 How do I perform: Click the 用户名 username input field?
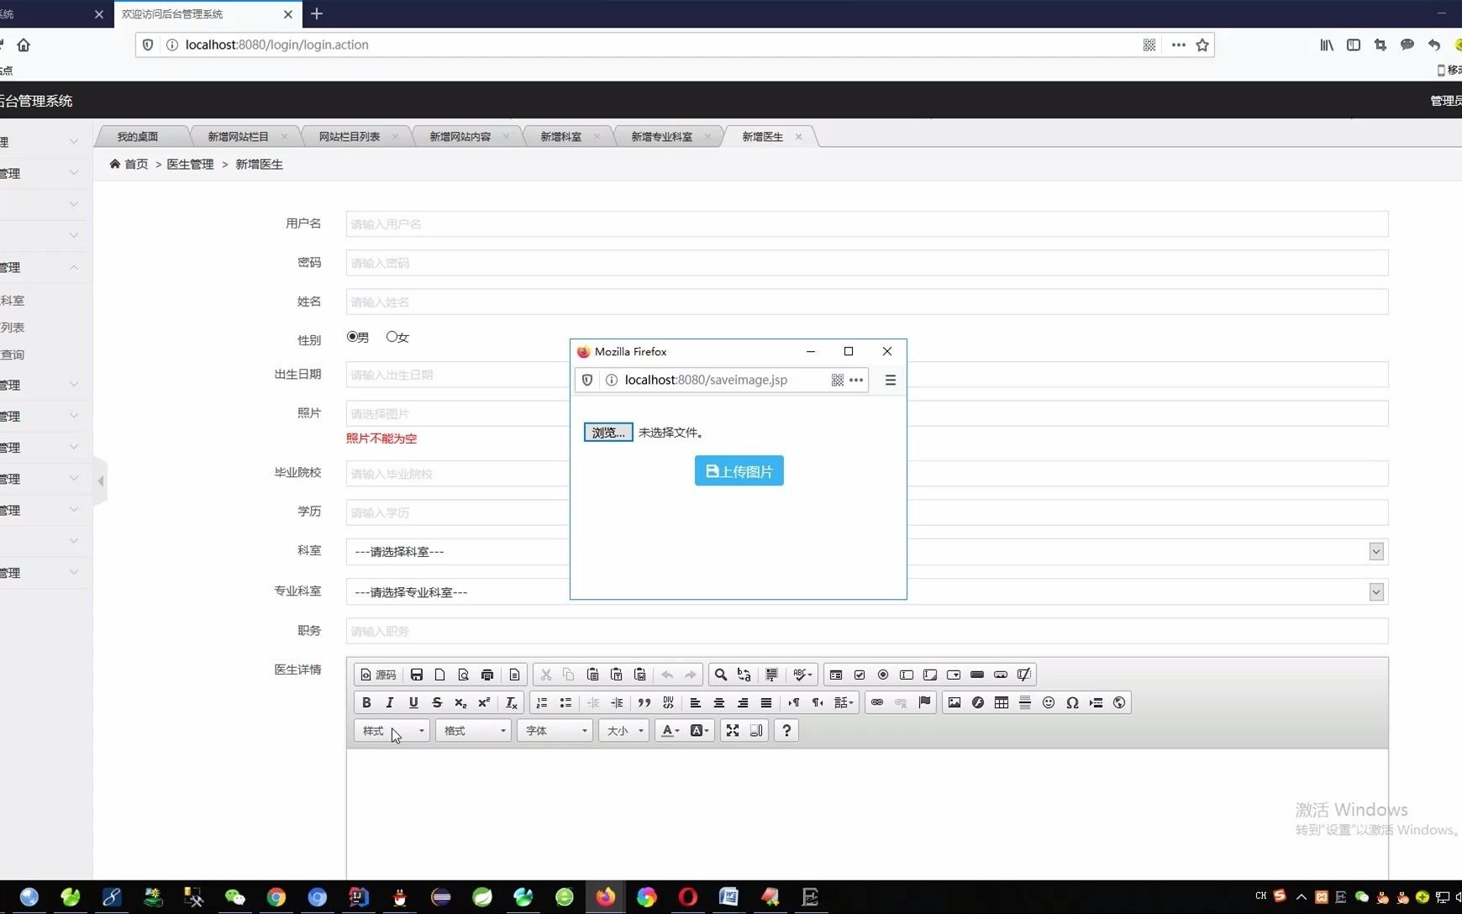click(865, 223)
